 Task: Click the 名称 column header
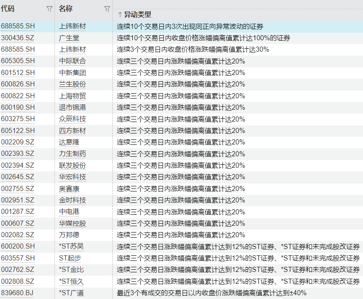[x=66, y=9]
